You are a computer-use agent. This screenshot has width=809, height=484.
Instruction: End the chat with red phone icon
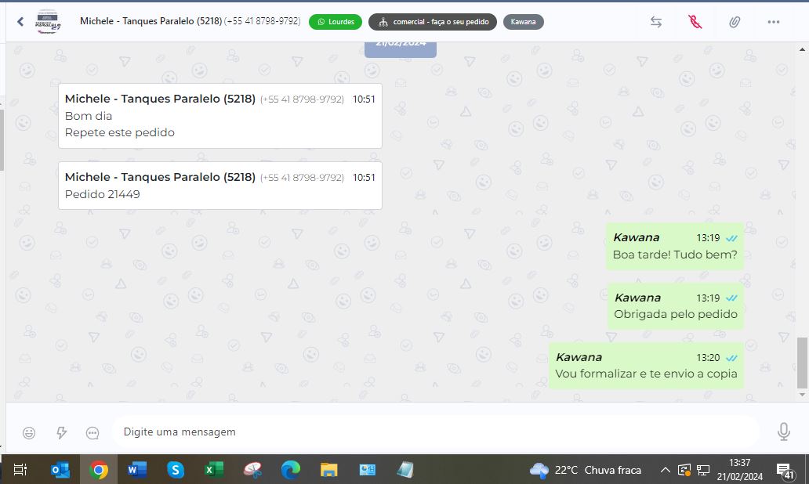coord(695,22)
